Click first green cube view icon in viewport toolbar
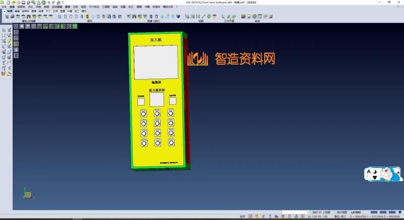 pos(39,26)
